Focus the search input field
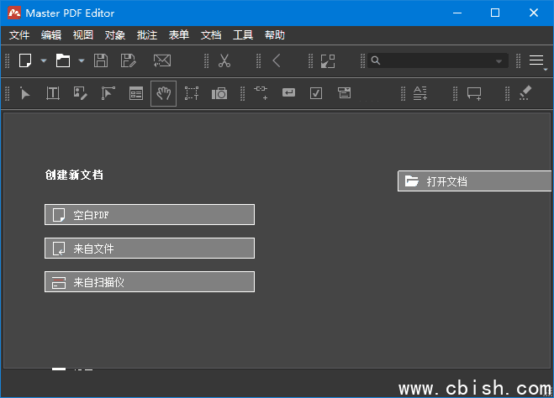Viewport: 554px width, 398px height. coord(437,60)
